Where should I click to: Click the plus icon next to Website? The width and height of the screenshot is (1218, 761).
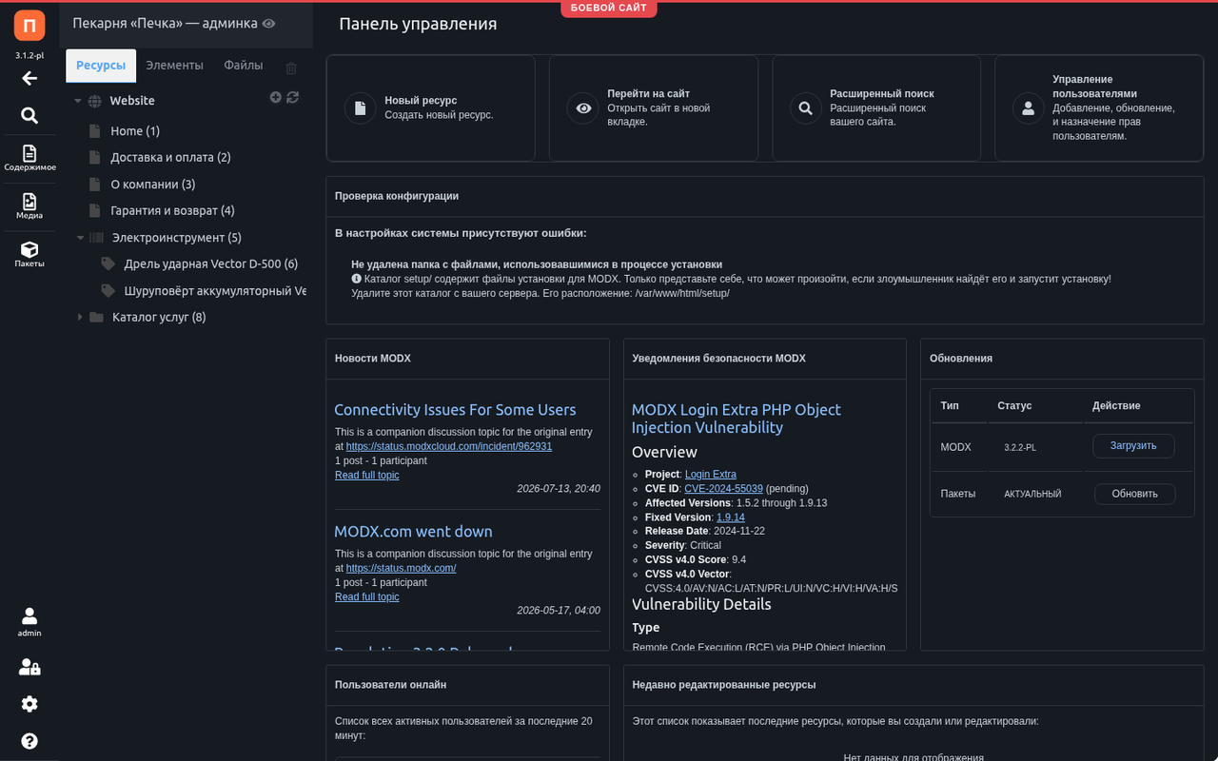click(276, 97)
